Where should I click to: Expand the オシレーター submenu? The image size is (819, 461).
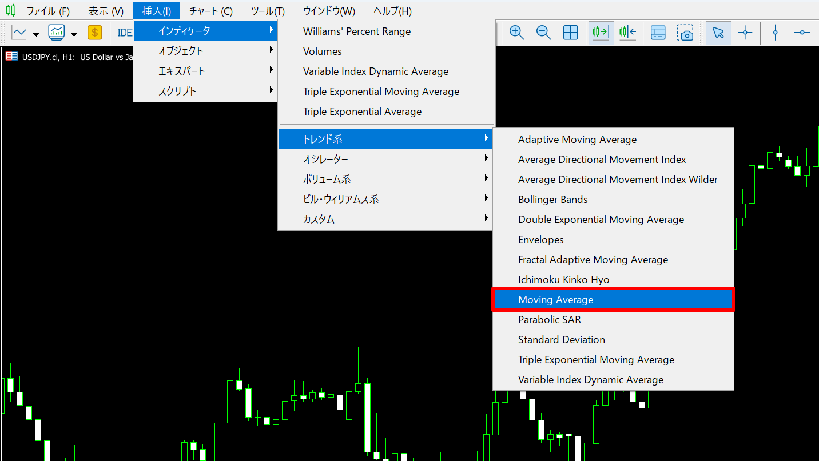click(x=385, y=158)
